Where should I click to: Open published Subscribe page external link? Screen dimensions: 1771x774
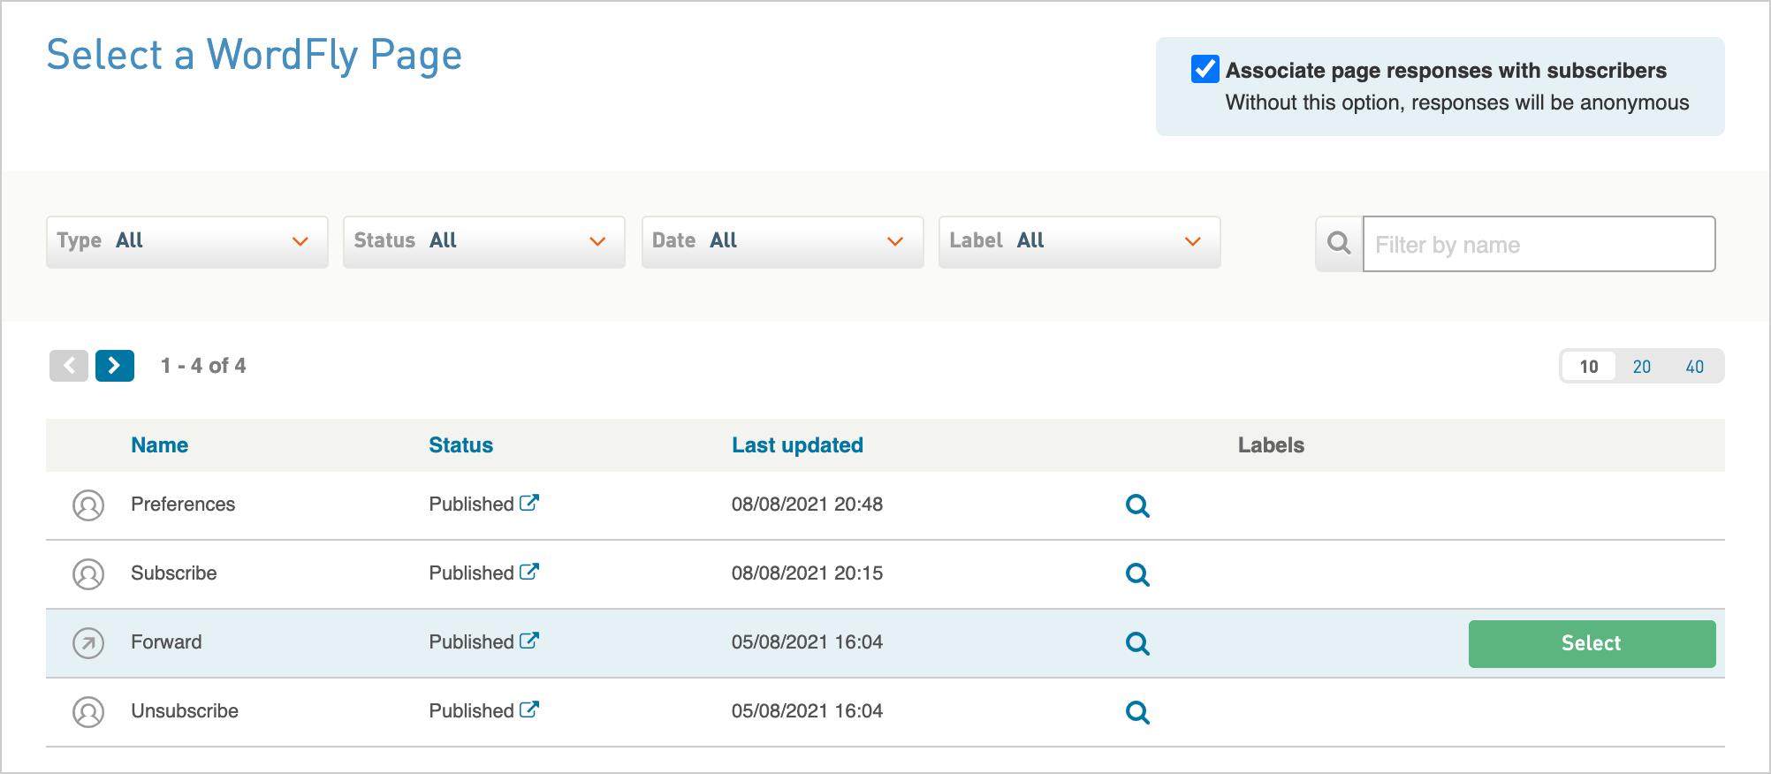[x=529, y=572]
